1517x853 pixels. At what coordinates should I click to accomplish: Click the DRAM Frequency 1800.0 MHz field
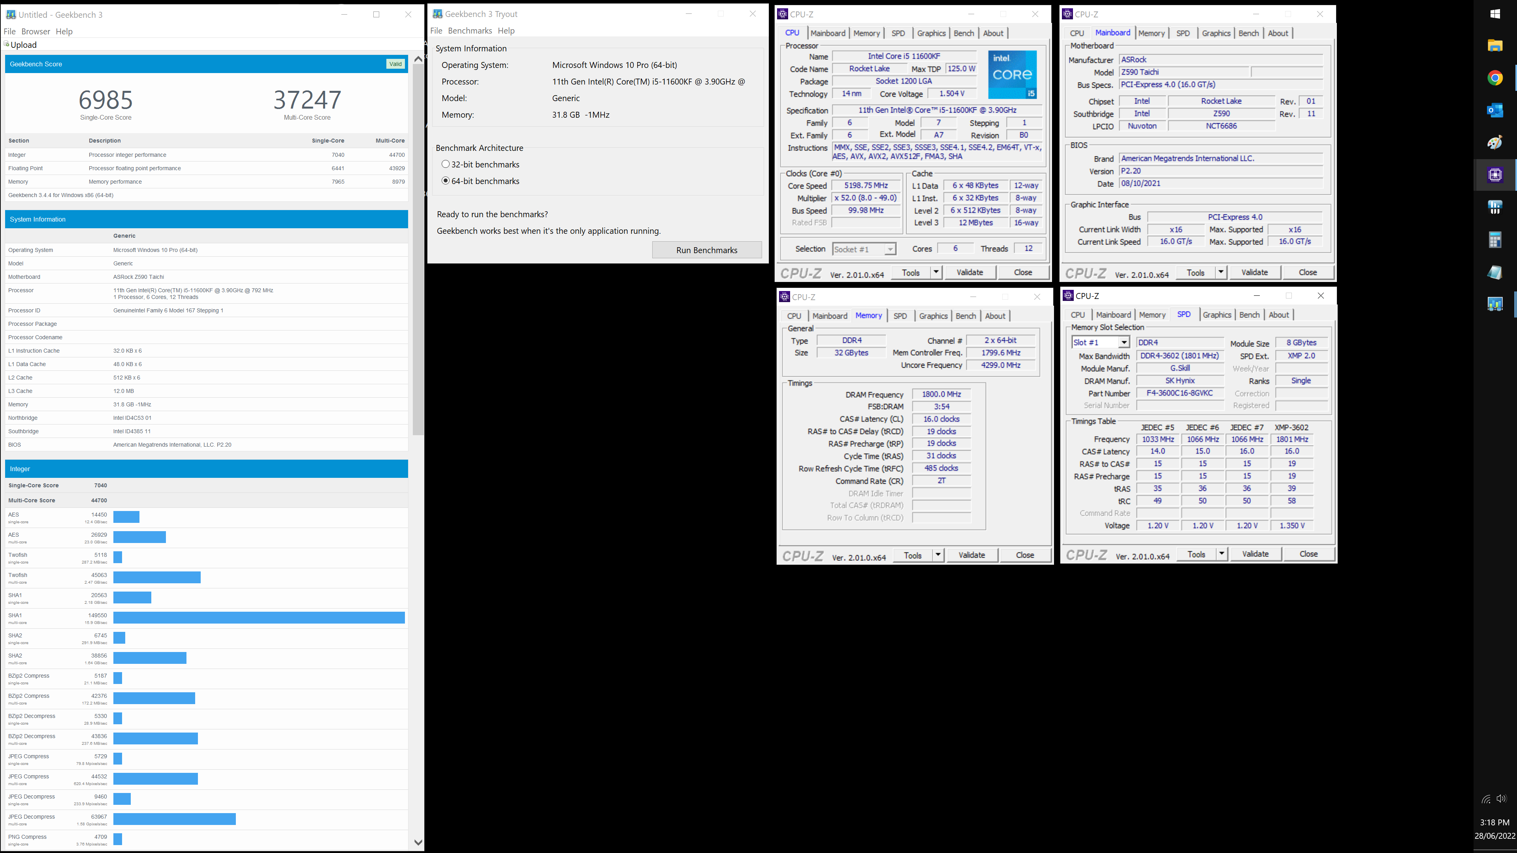(941, 394)
